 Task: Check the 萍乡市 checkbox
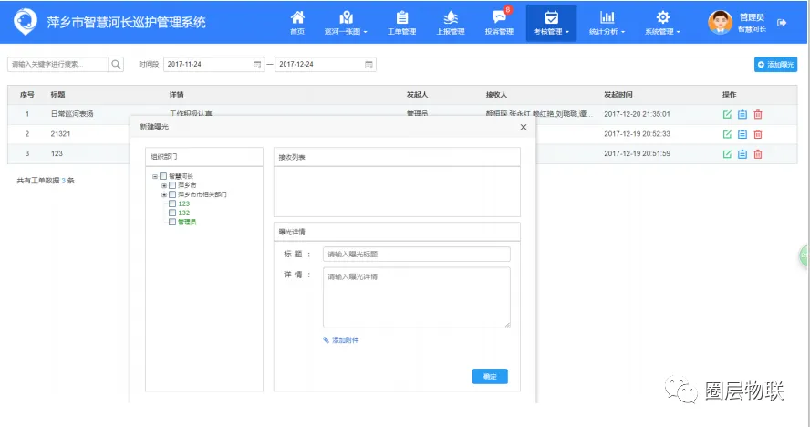(x=172, y=185)
